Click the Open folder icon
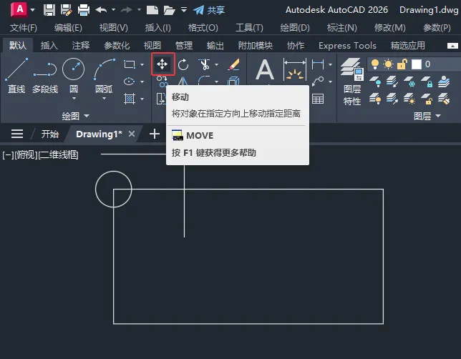The height and width of the screenshot is (359, 461). (170, 10)
